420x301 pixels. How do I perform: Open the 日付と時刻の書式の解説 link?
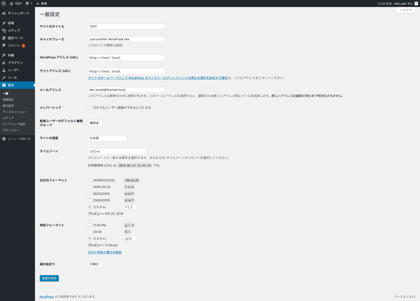point(105,252)
